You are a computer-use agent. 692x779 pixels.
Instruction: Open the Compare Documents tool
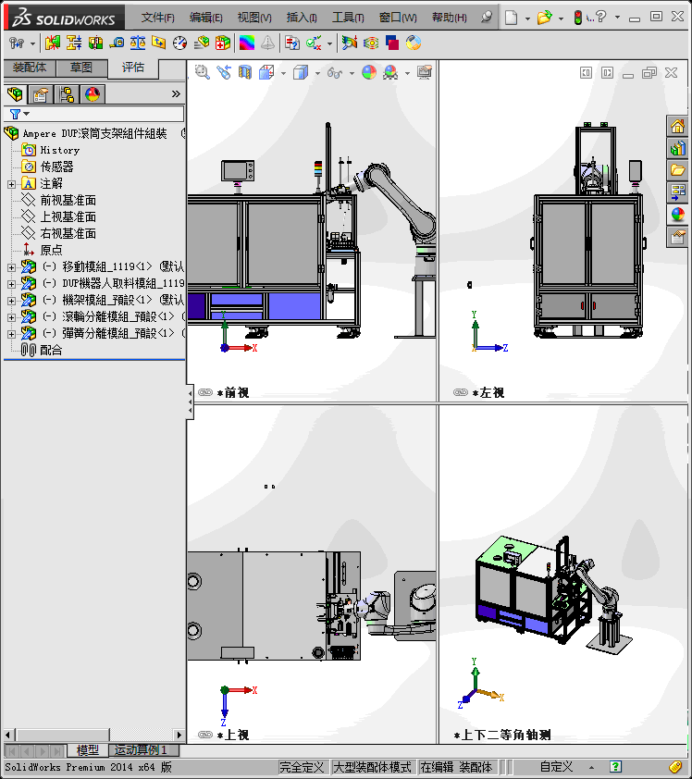pyautogui.click(x=292, y=43)
